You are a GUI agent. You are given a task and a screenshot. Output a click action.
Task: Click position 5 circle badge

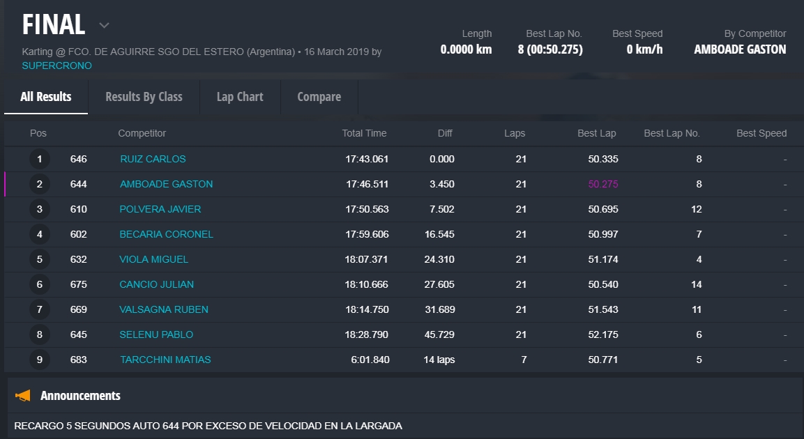pyautogui.click(x=40, y=259)
